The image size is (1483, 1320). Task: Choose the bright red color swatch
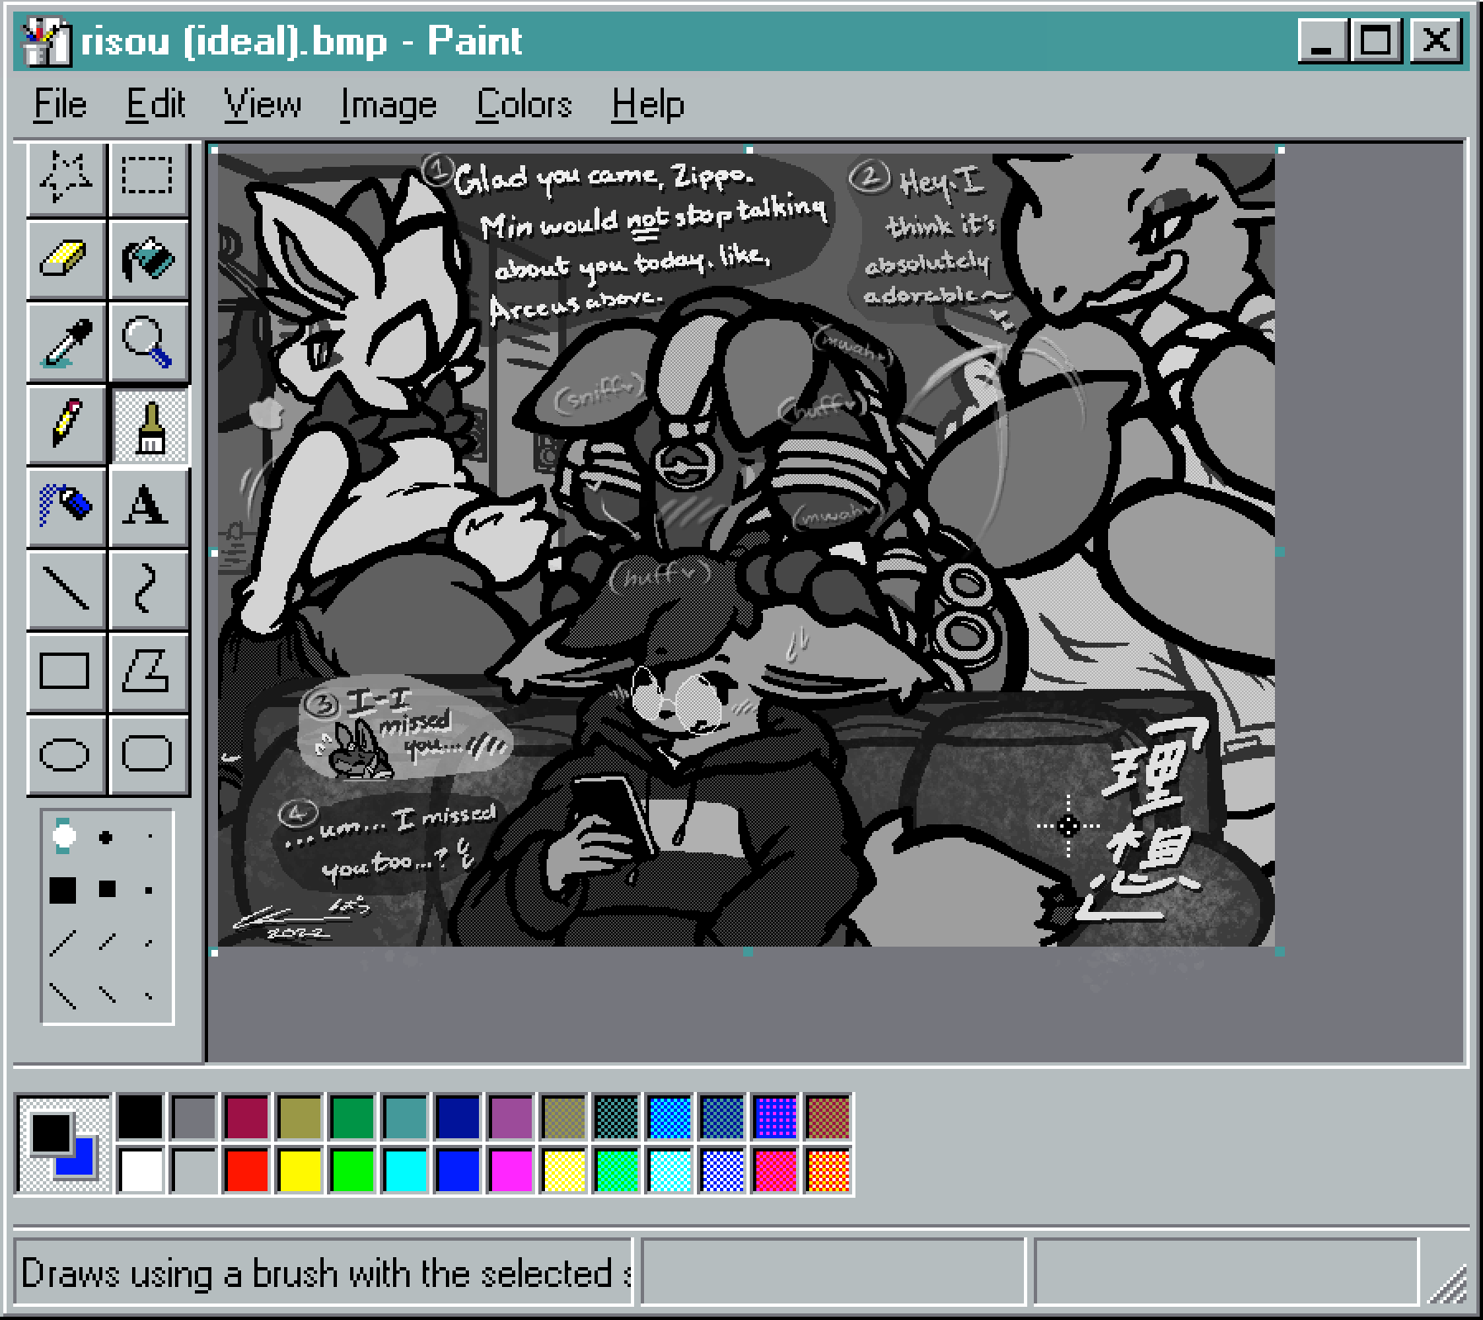tap(247, 1170)
